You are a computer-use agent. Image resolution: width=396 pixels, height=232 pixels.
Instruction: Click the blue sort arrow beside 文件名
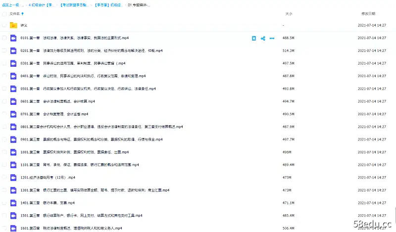[x=23, y=14]
